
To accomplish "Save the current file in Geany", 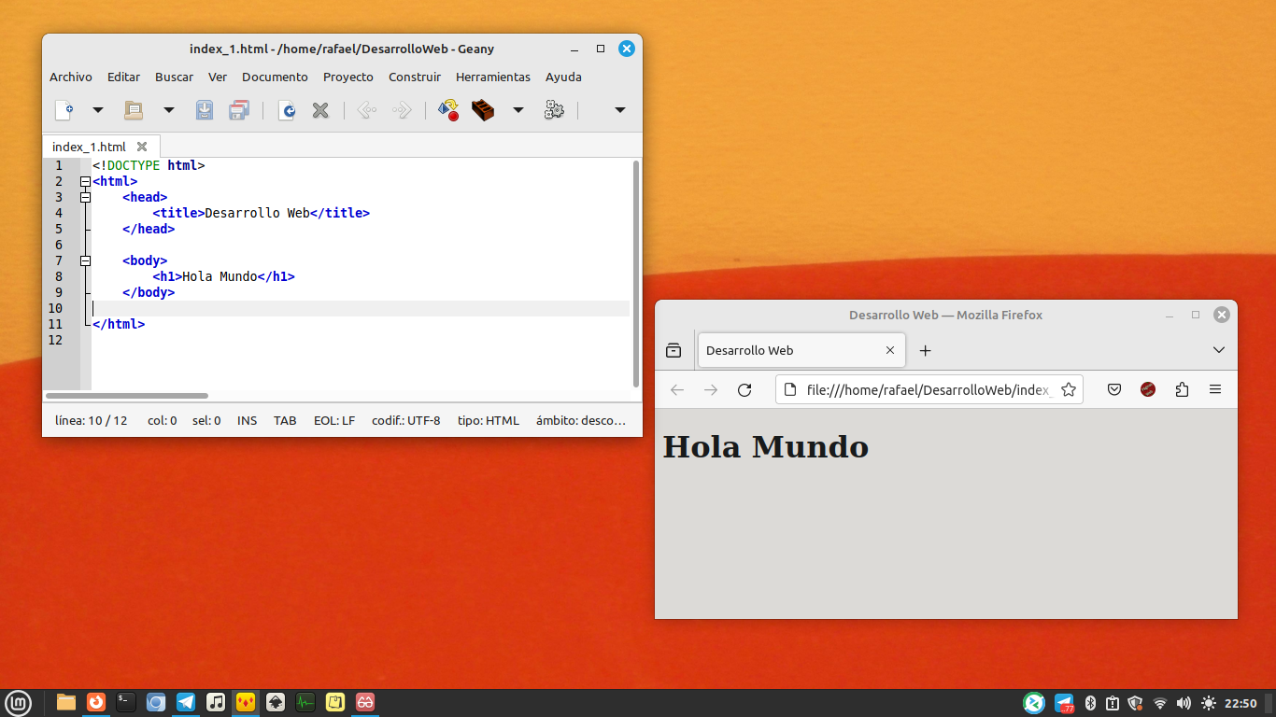I will (205, 110).
